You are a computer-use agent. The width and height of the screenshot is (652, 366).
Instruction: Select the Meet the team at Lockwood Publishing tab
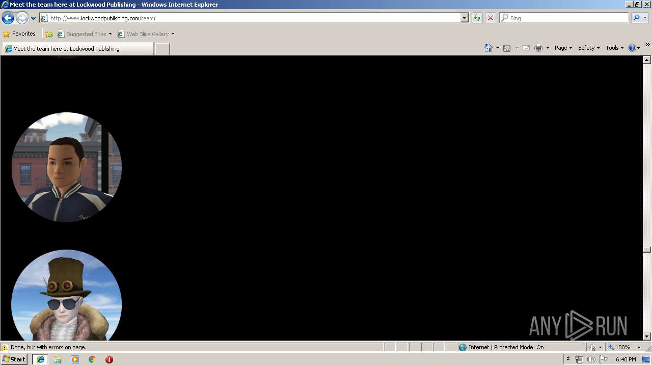click(x=77, y=49)
